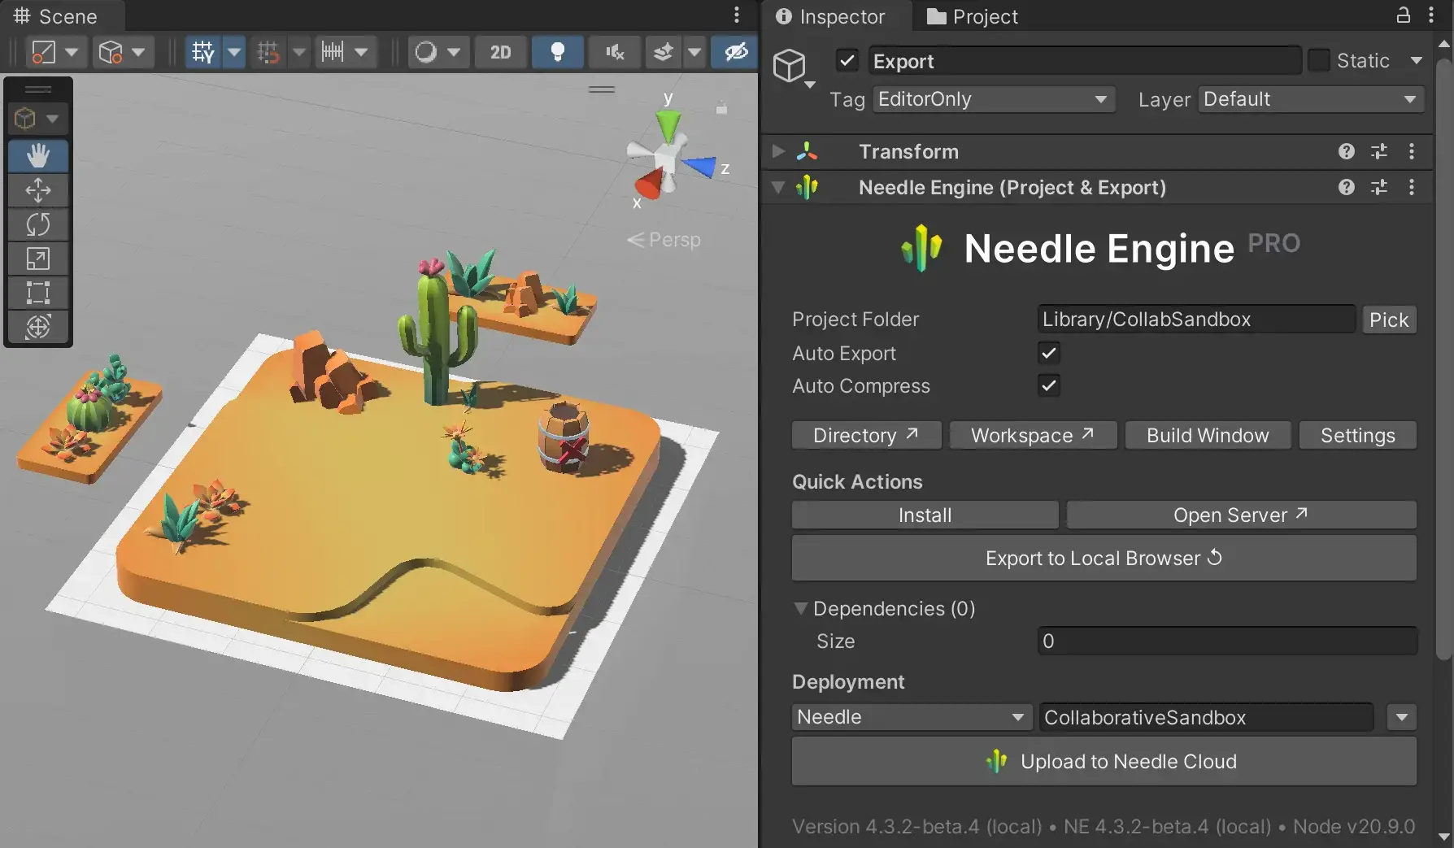Viewport: 1454px width, 848px height.
Task: Open grid visibility dropdown arrow
Action: (234, 52)
